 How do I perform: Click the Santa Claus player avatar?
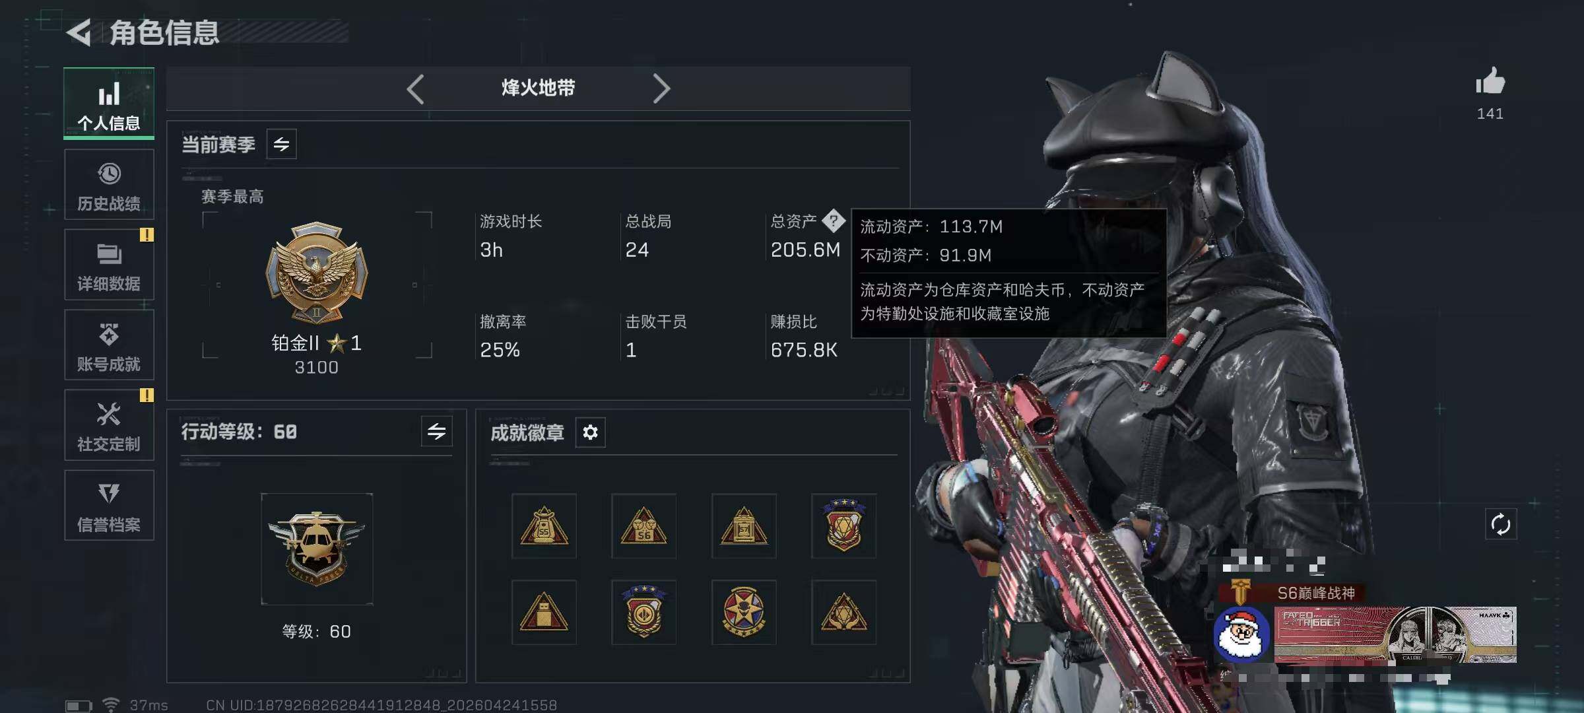click(x=1241, y=634)
